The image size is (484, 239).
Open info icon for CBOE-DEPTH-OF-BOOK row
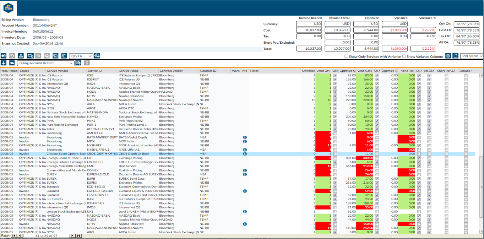click(x=245, y=154)
